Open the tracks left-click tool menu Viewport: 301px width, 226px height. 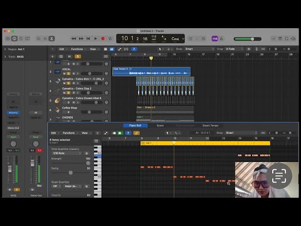pyautogui.click(x=161, y=49)
